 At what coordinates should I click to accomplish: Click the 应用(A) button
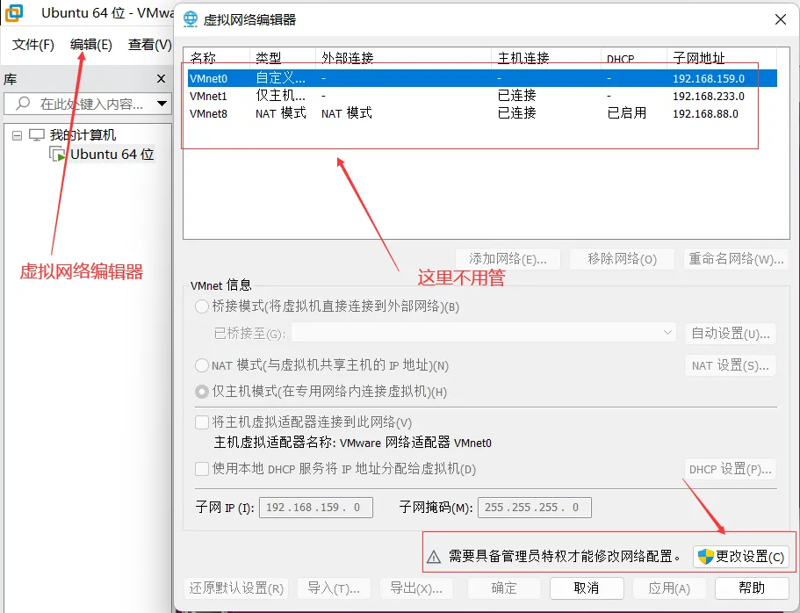pyautogui.click(x=669, y=588)
